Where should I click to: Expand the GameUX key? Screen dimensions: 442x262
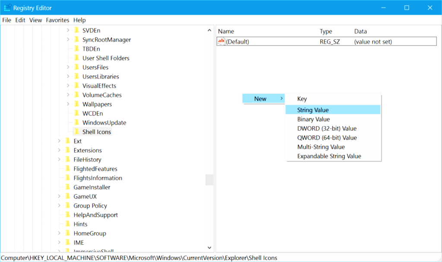[59, 196]
